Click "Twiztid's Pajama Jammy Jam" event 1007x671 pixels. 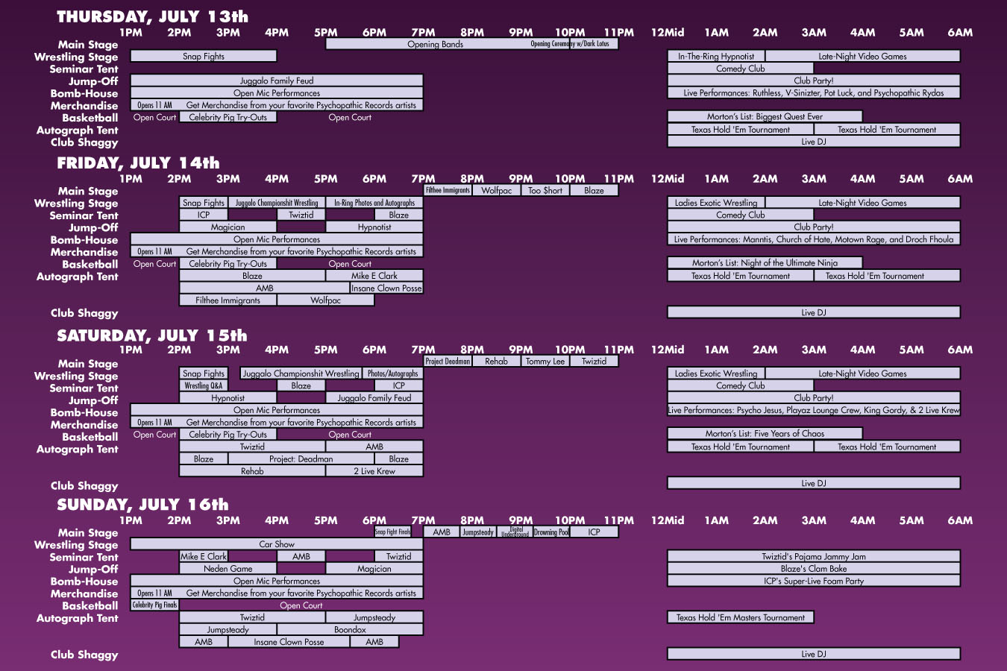click(x=814, y=556)
